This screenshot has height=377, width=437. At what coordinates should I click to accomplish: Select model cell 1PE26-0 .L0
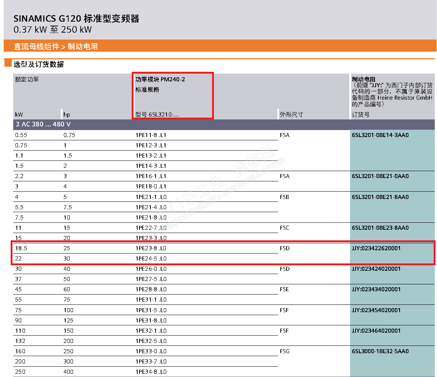[x=151, y=269]
